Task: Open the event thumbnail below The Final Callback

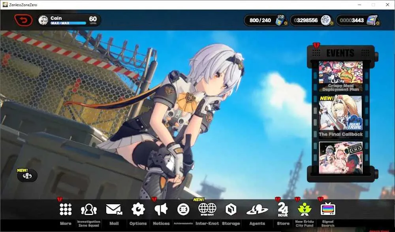Action: 340,158
